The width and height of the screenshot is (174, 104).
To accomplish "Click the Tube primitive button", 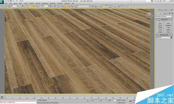I will (x=168, y=28).
